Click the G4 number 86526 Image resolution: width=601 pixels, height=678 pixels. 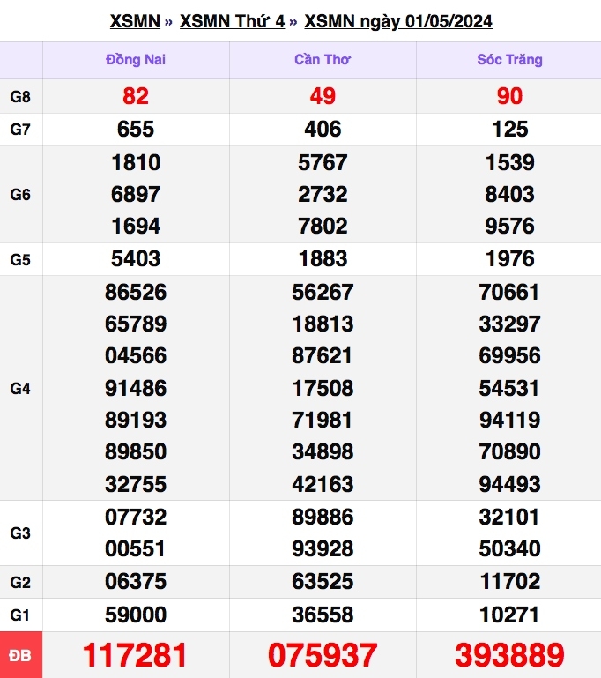136,292
